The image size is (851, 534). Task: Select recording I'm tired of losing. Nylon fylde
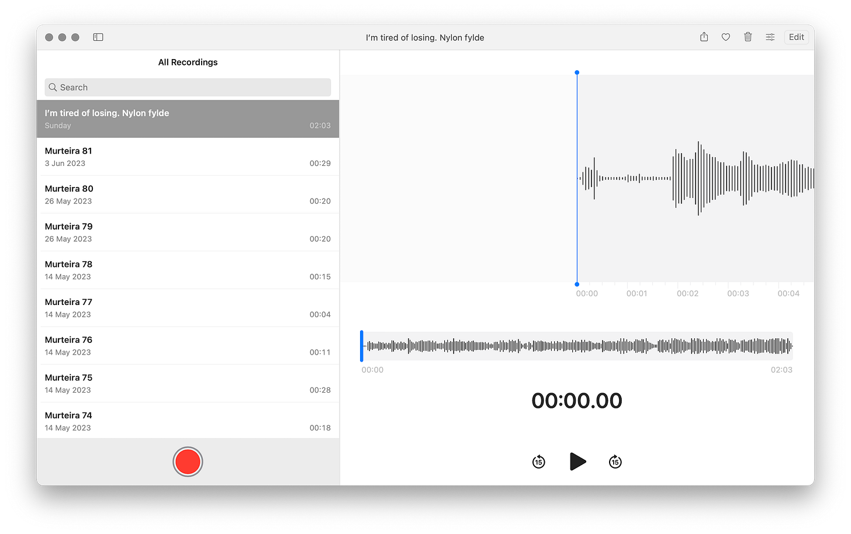click(188, 119)
